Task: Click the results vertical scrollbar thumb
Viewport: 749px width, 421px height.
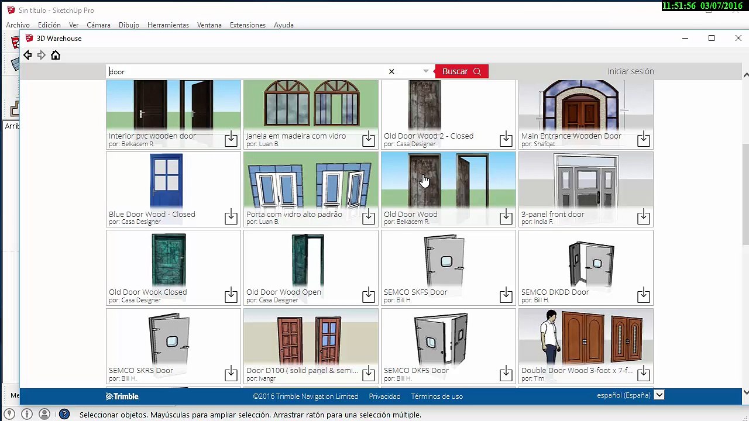Action: [x=745, y=194]
